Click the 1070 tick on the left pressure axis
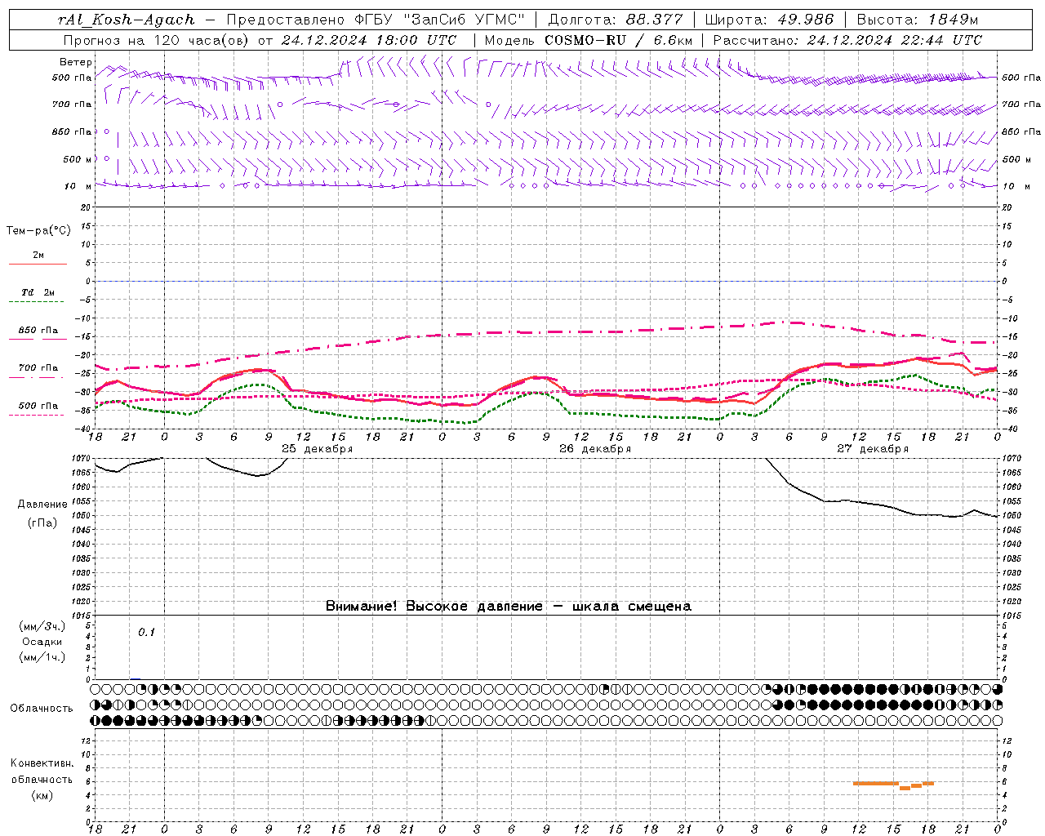Screen dimensions: 1045x836 click(x=81, y=459)
